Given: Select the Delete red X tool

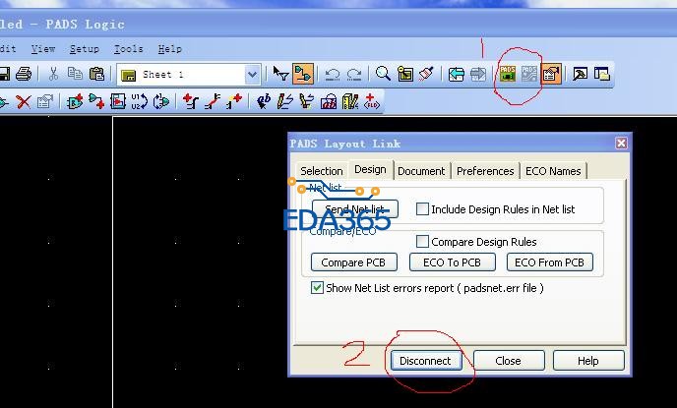Looking at the screenshot, I should (x=24, y=102).
